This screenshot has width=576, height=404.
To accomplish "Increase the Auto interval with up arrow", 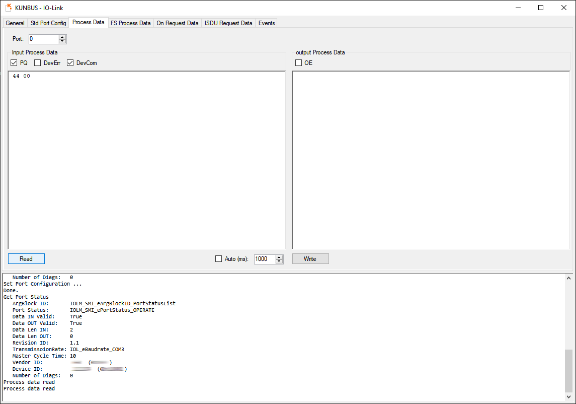I will [x=280, y=257].
